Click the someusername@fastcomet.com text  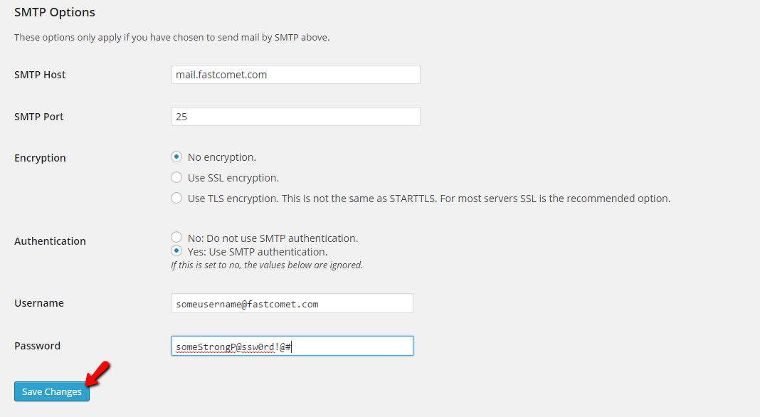(238, 302)
